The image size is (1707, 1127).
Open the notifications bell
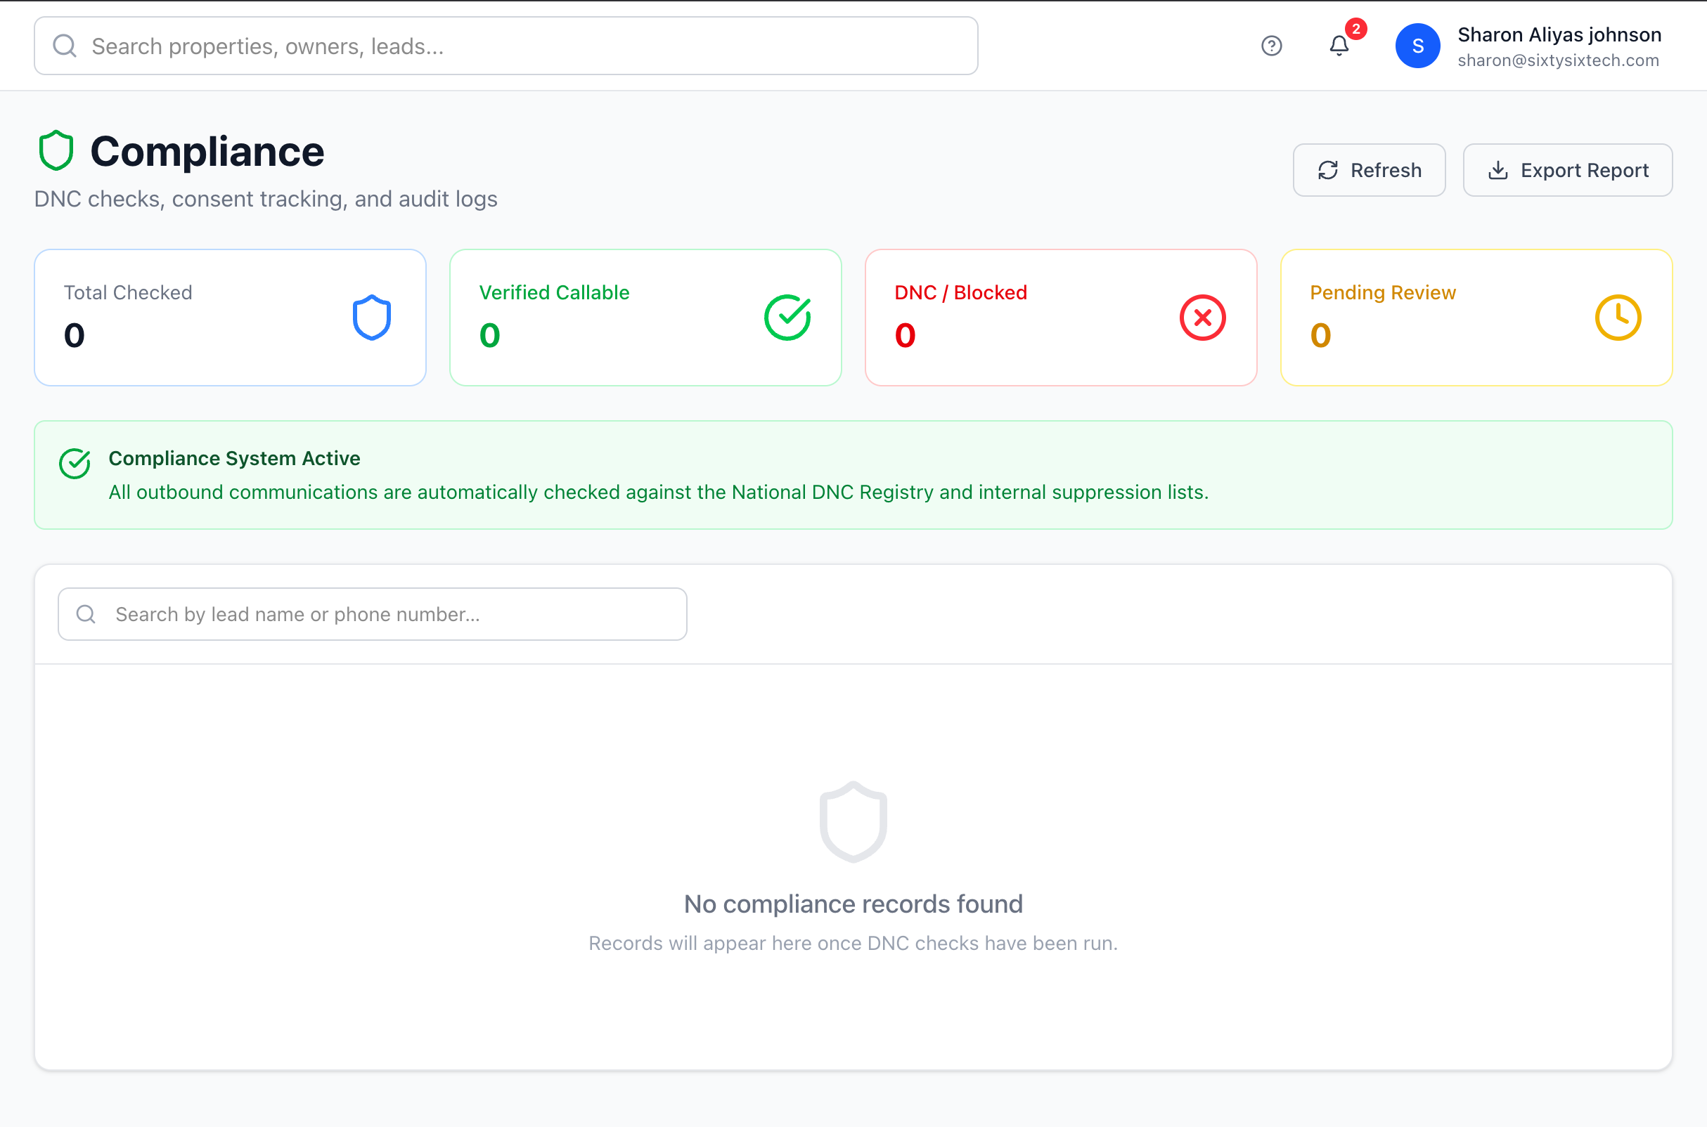point(1339,46)
